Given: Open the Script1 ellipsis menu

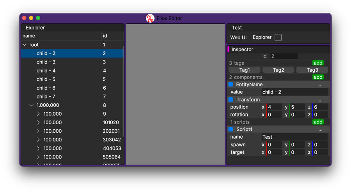Looking at the screenshot, I should [320, 130].
